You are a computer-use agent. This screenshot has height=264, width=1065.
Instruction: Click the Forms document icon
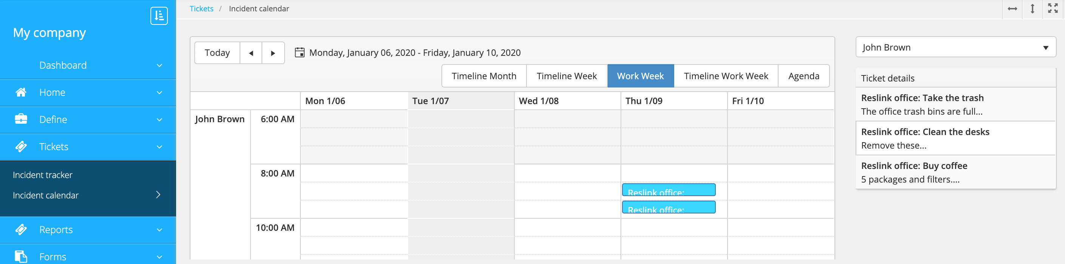21,256
